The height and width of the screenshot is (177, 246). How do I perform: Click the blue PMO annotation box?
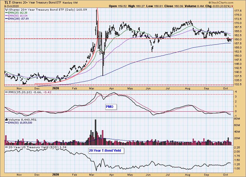pyautogui.click(x=111, y=107)
